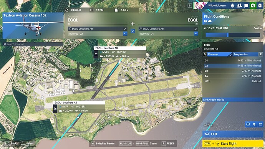This screenshot has width=265, height=149.
Task: Open the settings gear icon
Action: (260, 6)
